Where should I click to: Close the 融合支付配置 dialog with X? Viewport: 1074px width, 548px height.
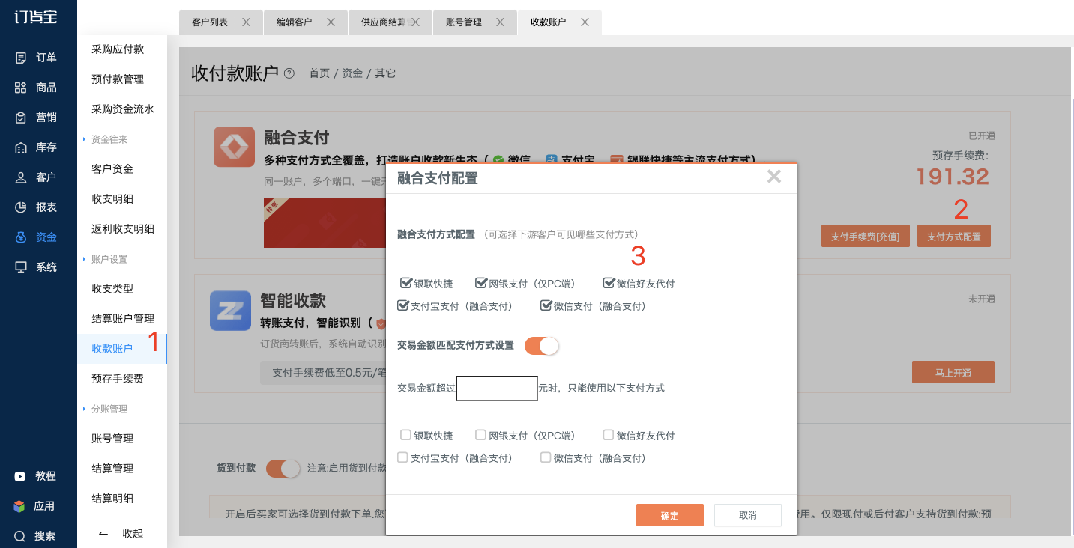click(x=774, y=177)
